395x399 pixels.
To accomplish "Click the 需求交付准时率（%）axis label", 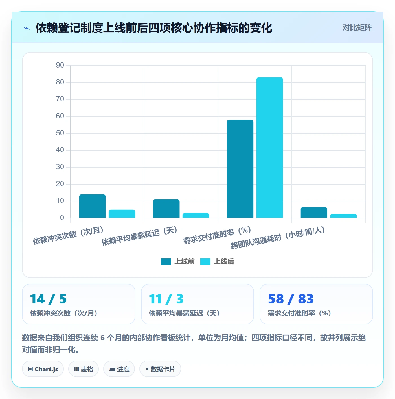I will click(217, 235).
